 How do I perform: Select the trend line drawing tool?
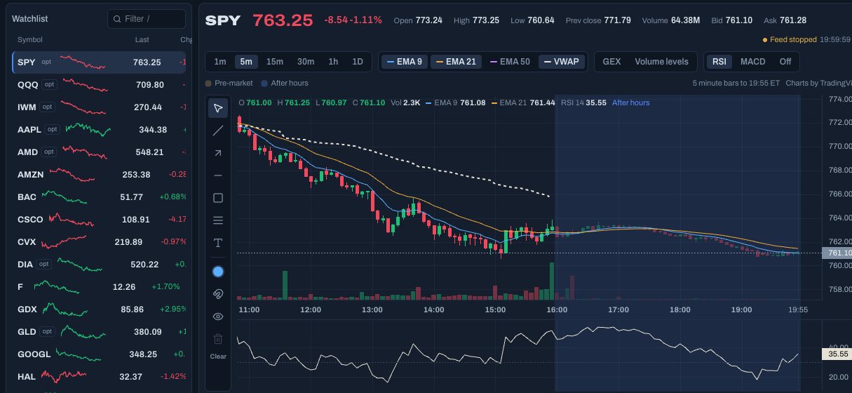pos(218,131)
